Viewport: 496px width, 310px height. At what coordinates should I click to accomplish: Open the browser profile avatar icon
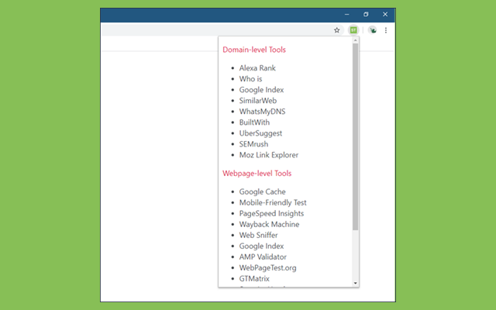coord(373,30)
